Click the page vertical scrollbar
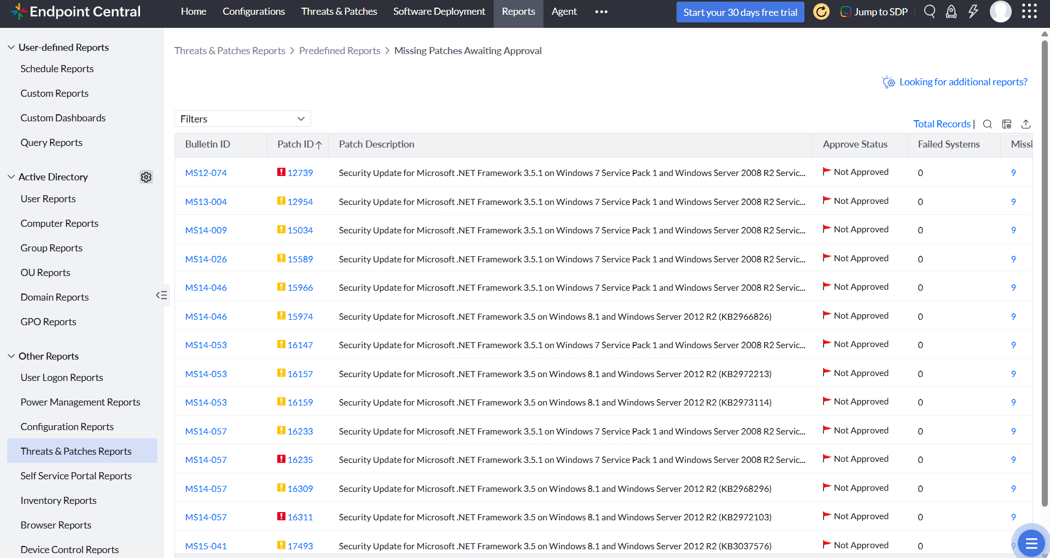Image resolution: width=1050 pixels, height=558 pixels. tap(1045, 273)
